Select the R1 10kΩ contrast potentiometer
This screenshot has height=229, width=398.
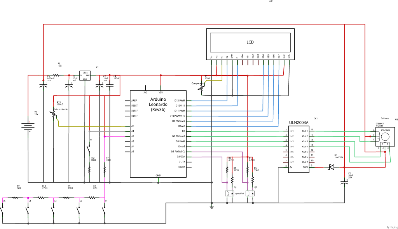coord(202,87)
